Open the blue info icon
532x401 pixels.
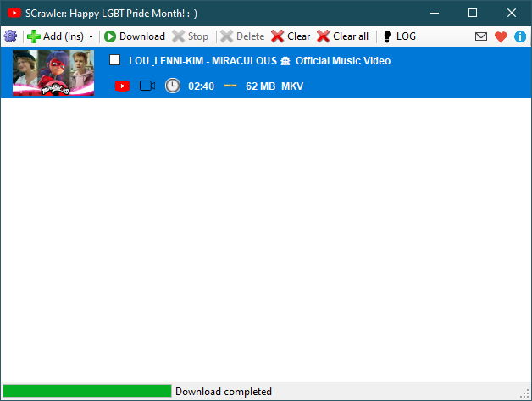(520, 36)
